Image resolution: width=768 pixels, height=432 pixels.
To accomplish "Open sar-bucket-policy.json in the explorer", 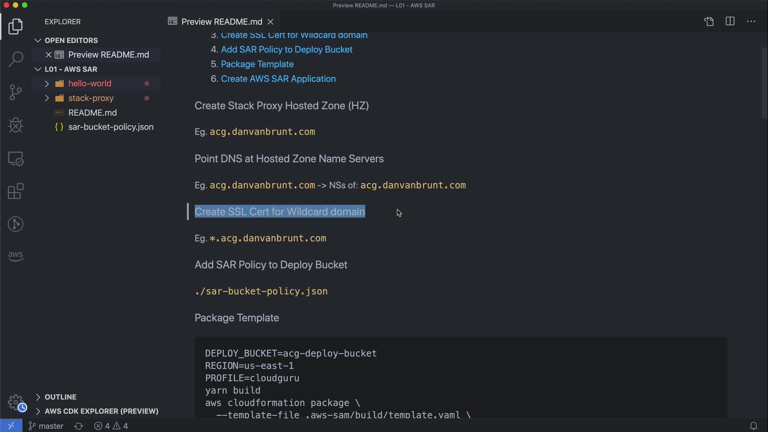I will (x=111, y=127).
